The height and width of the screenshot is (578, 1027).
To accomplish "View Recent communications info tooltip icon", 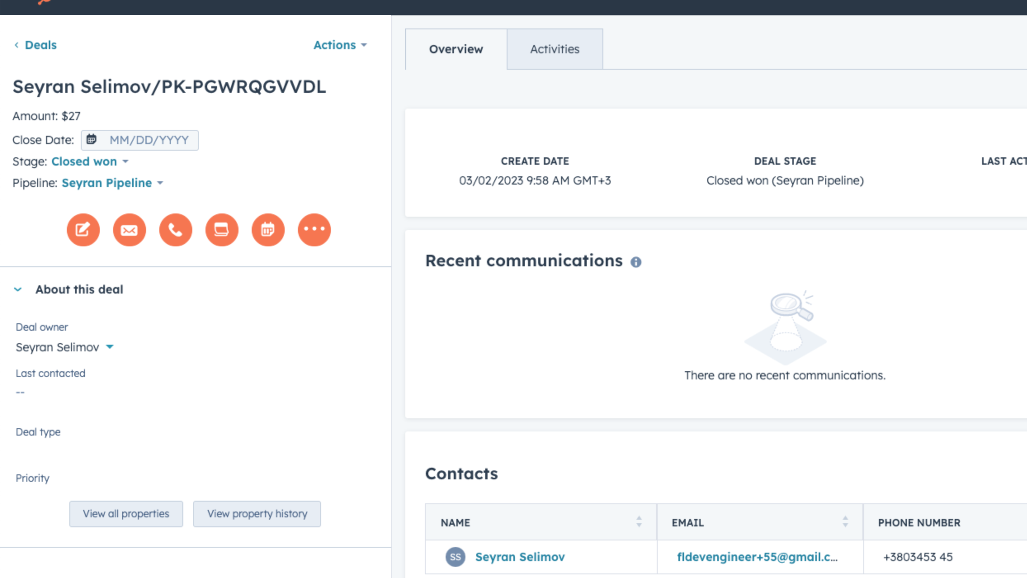I will pos(636,262).
